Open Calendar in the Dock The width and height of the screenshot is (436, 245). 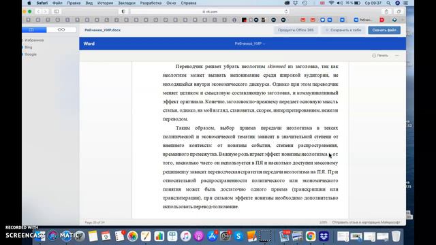click(106, 236)
